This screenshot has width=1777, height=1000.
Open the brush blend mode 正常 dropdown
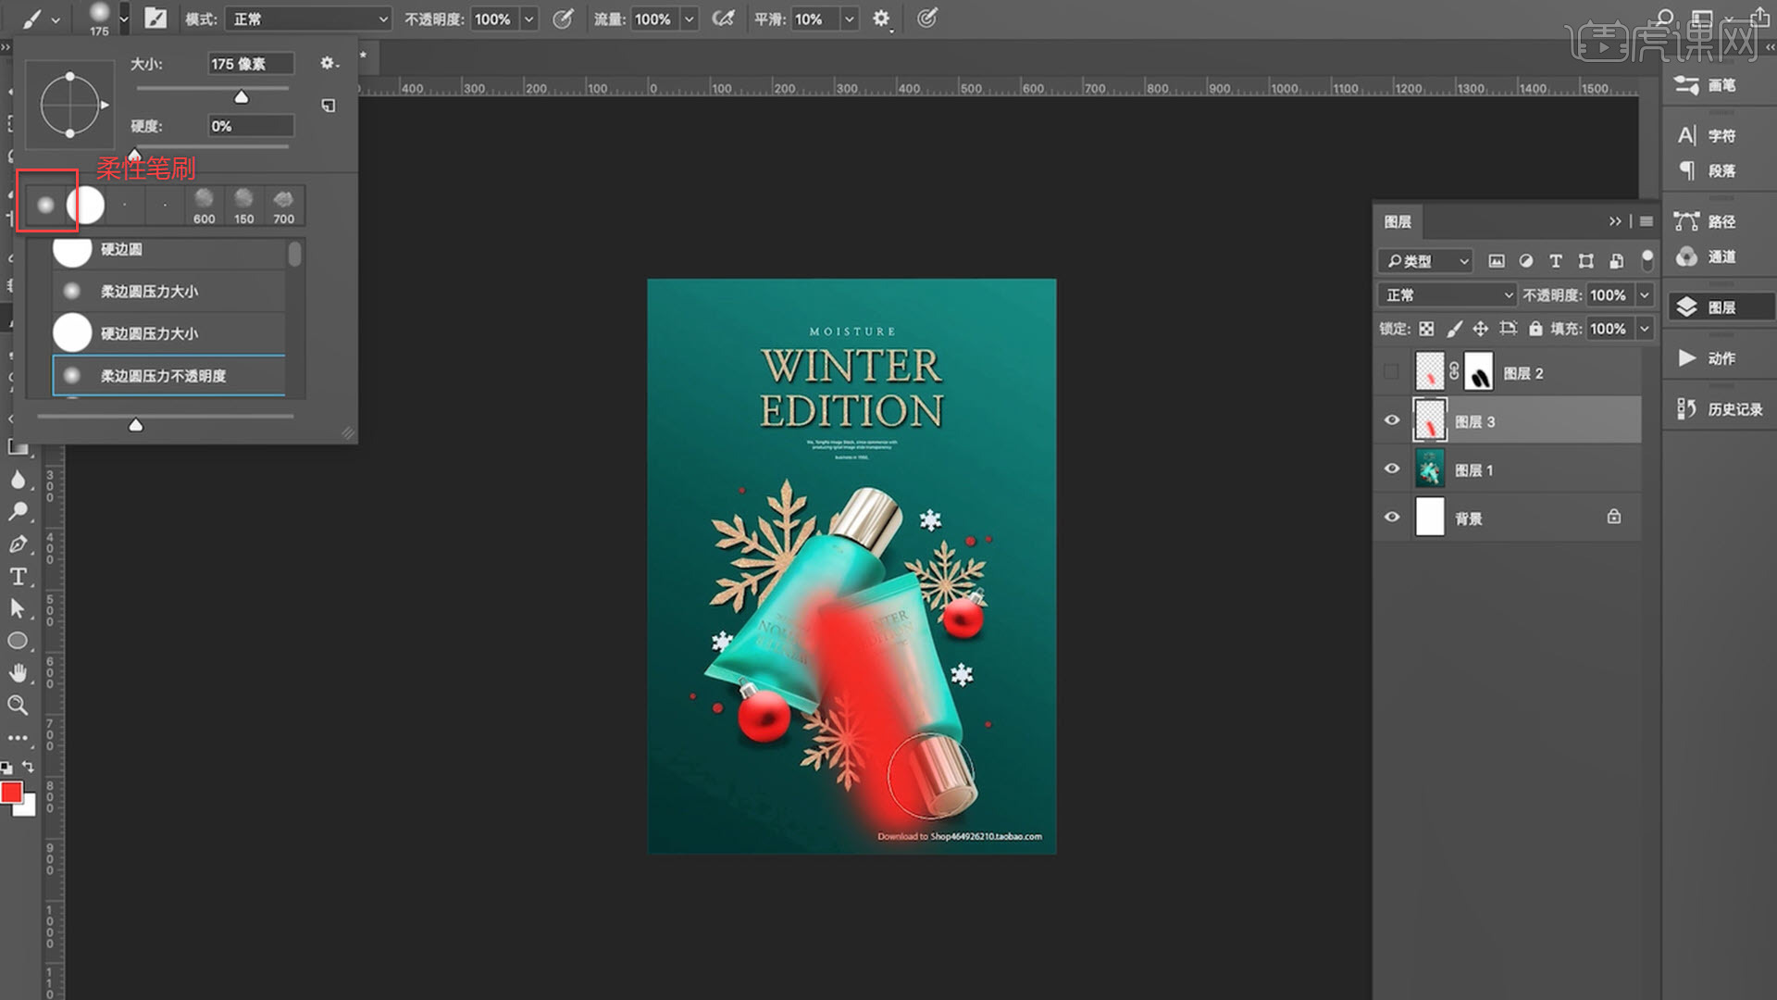307,19
